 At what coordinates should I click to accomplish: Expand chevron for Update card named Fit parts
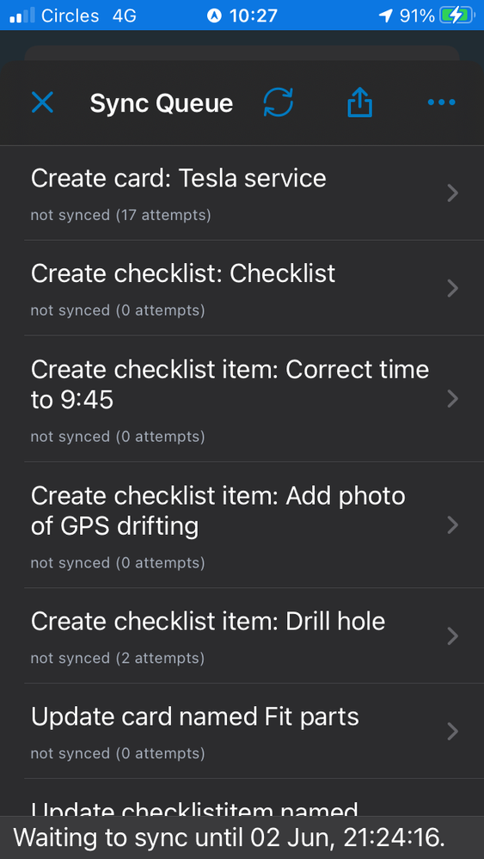(x=452, y=732)
